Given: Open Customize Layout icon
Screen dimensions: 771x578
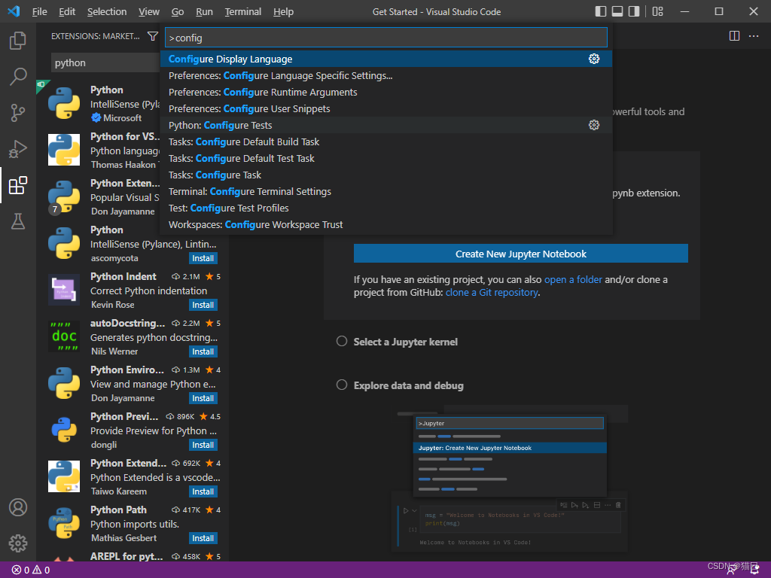Looking at the screenshot, I should pos(657,11).
